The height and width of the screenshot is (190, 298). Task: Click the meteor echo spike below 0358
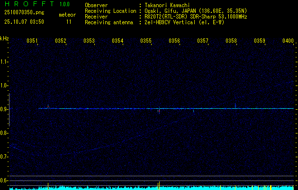[x=235, y=105]
